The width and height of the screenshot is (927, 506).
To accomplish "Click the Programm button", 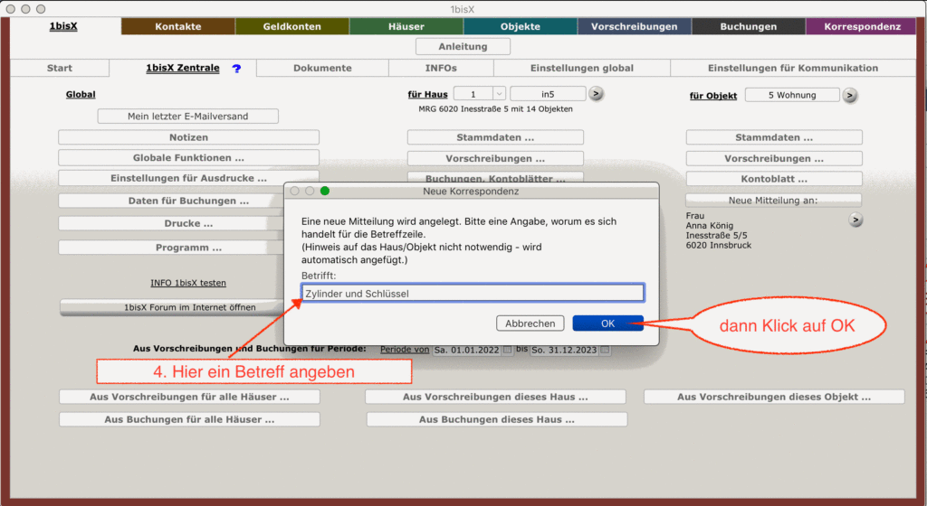I will 171,248.
